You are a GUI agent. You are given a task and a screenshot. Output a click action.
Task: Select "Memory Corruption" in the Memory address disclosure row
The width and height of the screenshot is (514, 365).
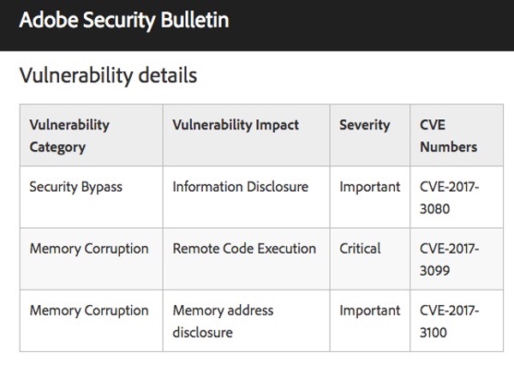(x=89, y=310)
